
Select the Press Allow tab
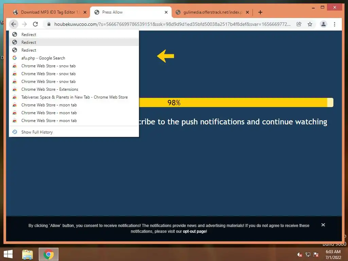point(130,12)
